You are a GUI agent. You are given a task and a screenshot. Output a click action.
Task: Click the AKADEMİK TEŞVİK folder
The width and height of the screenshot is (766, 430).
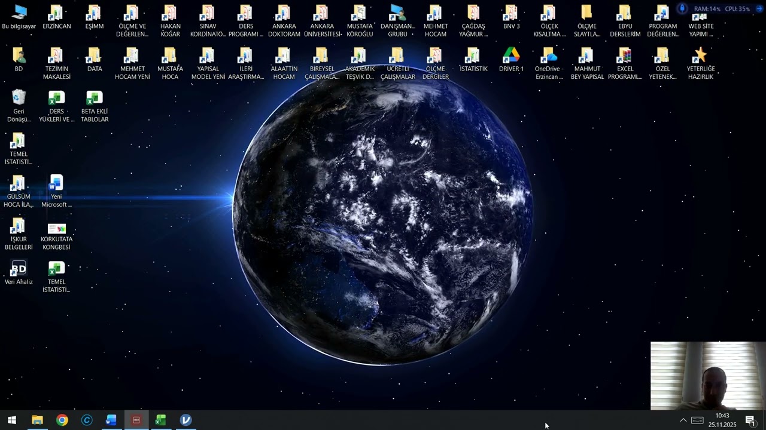coord(360,64)
